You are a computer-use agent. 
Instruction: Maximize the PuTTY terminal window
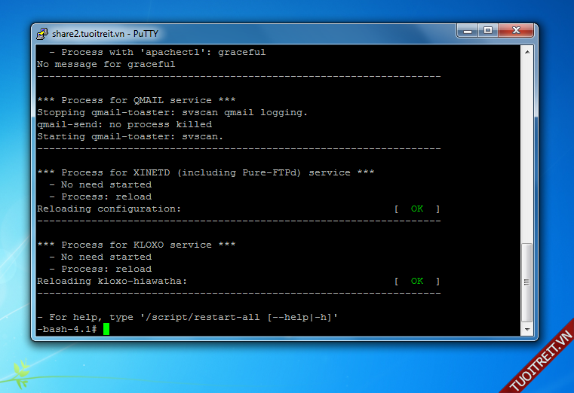pyautogui.click(x=487, y=31)
